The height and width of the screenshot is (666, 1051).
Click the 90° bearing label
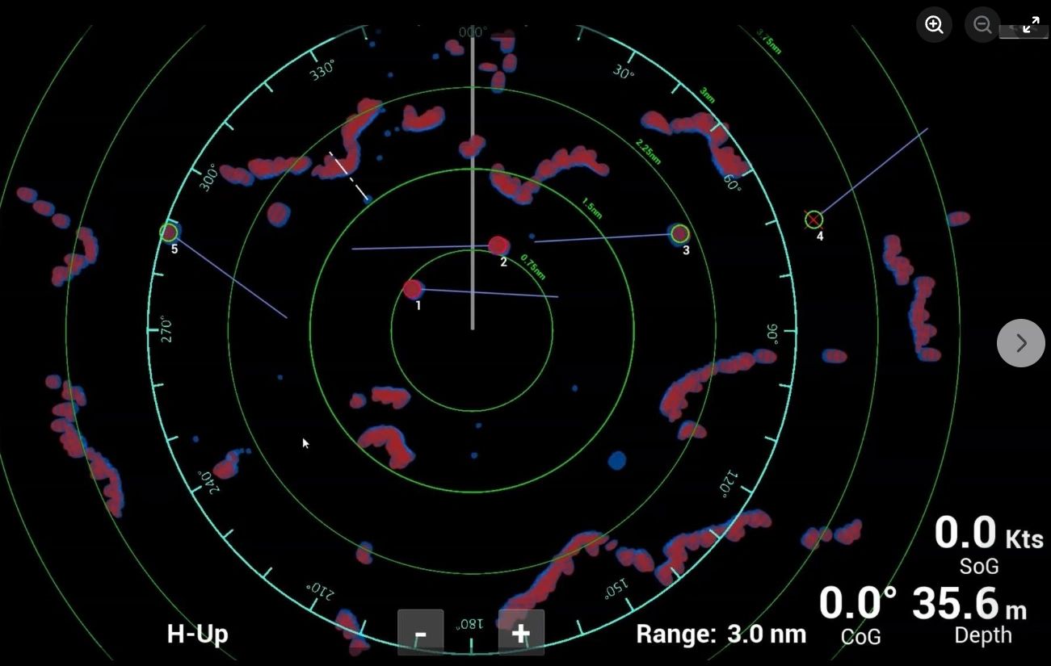771,333
